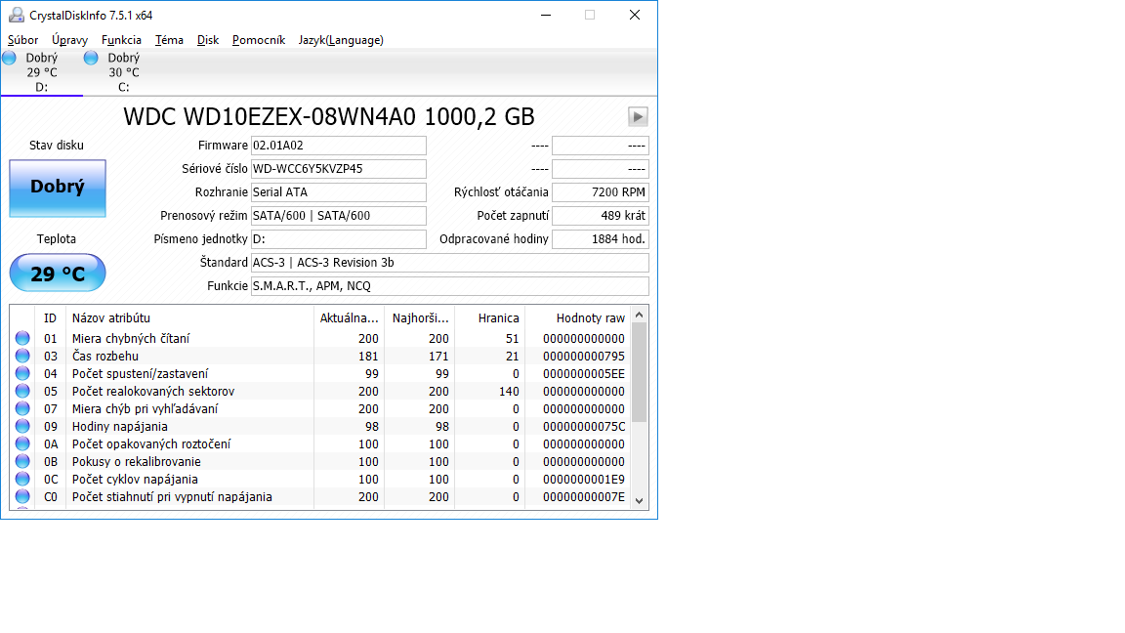
Task: Click the Firmware field 02.01A02
Action: [x=339, y=146]
